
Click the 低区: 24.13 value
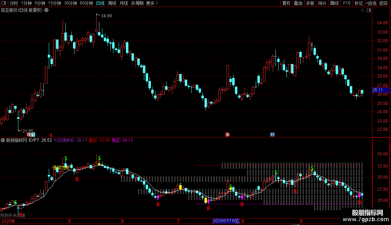[x=122, y=140]
